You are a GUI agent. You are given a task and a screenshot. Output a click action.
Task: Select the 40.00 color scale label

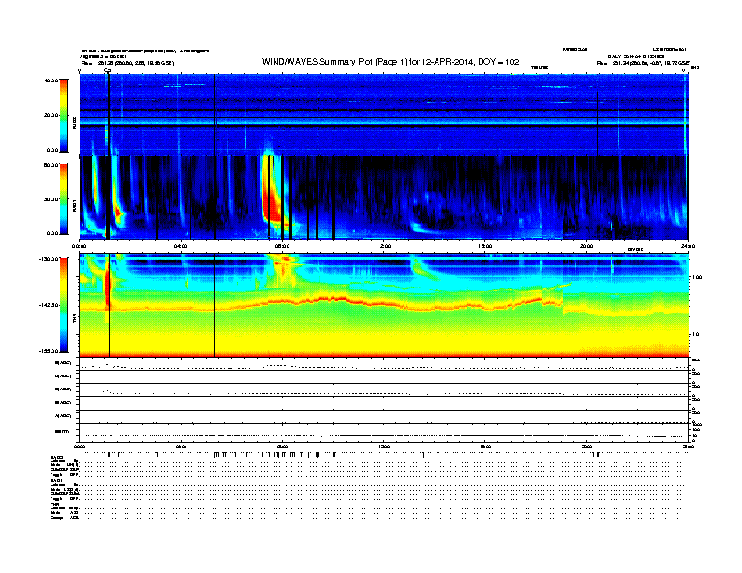pyautogui.click(x=51, y=81)
